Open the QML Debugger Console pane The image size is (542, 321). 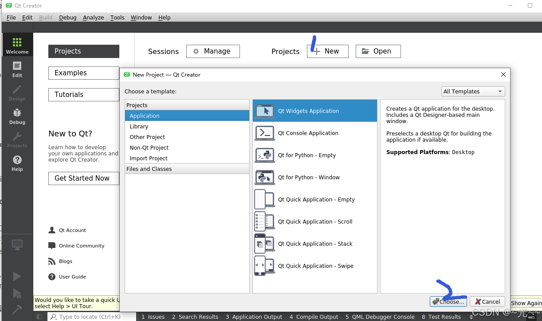click(x=380, y=317)
